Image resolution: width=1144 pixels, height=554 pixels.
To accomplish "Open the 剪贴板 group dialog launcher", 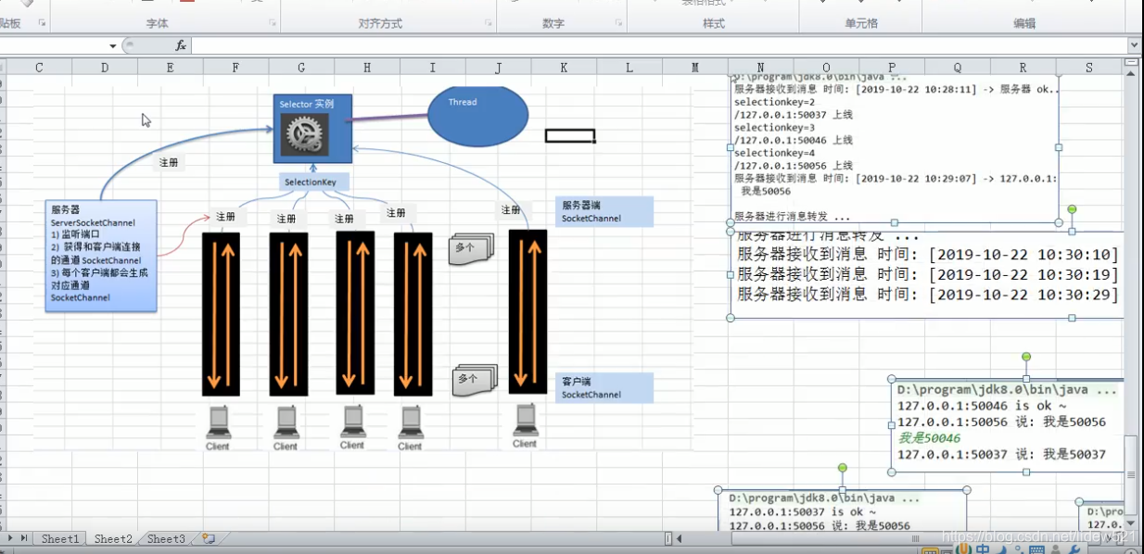I will coord(42,23).
